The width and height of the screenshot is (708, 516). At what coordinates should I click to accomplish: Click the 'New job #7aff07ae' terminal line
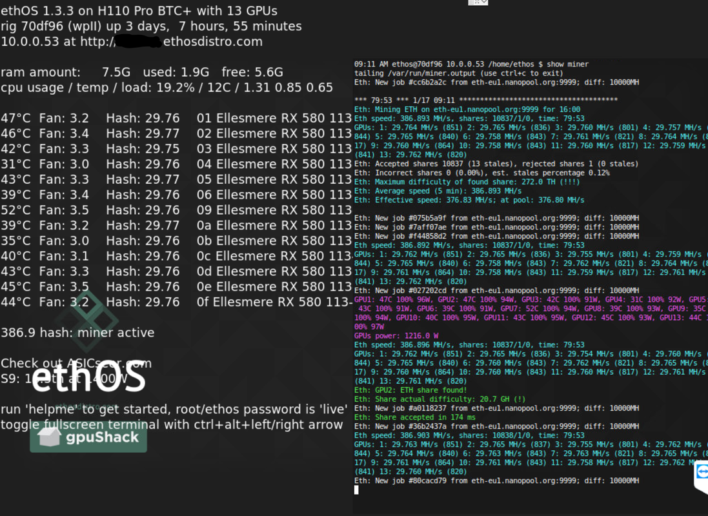pyautogui.click(x=497, y=227)
